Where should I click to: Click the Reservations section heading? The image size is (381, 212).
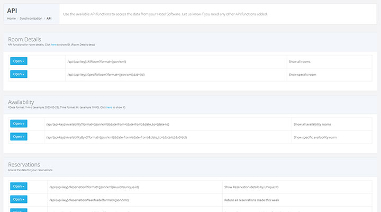pos(24,164)
